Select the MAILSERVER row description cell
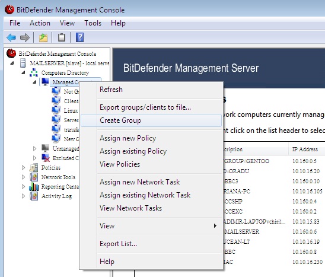 coord(242,231)
